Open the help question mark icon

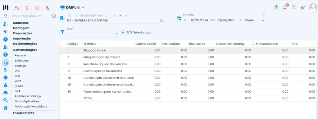[53, 16]
